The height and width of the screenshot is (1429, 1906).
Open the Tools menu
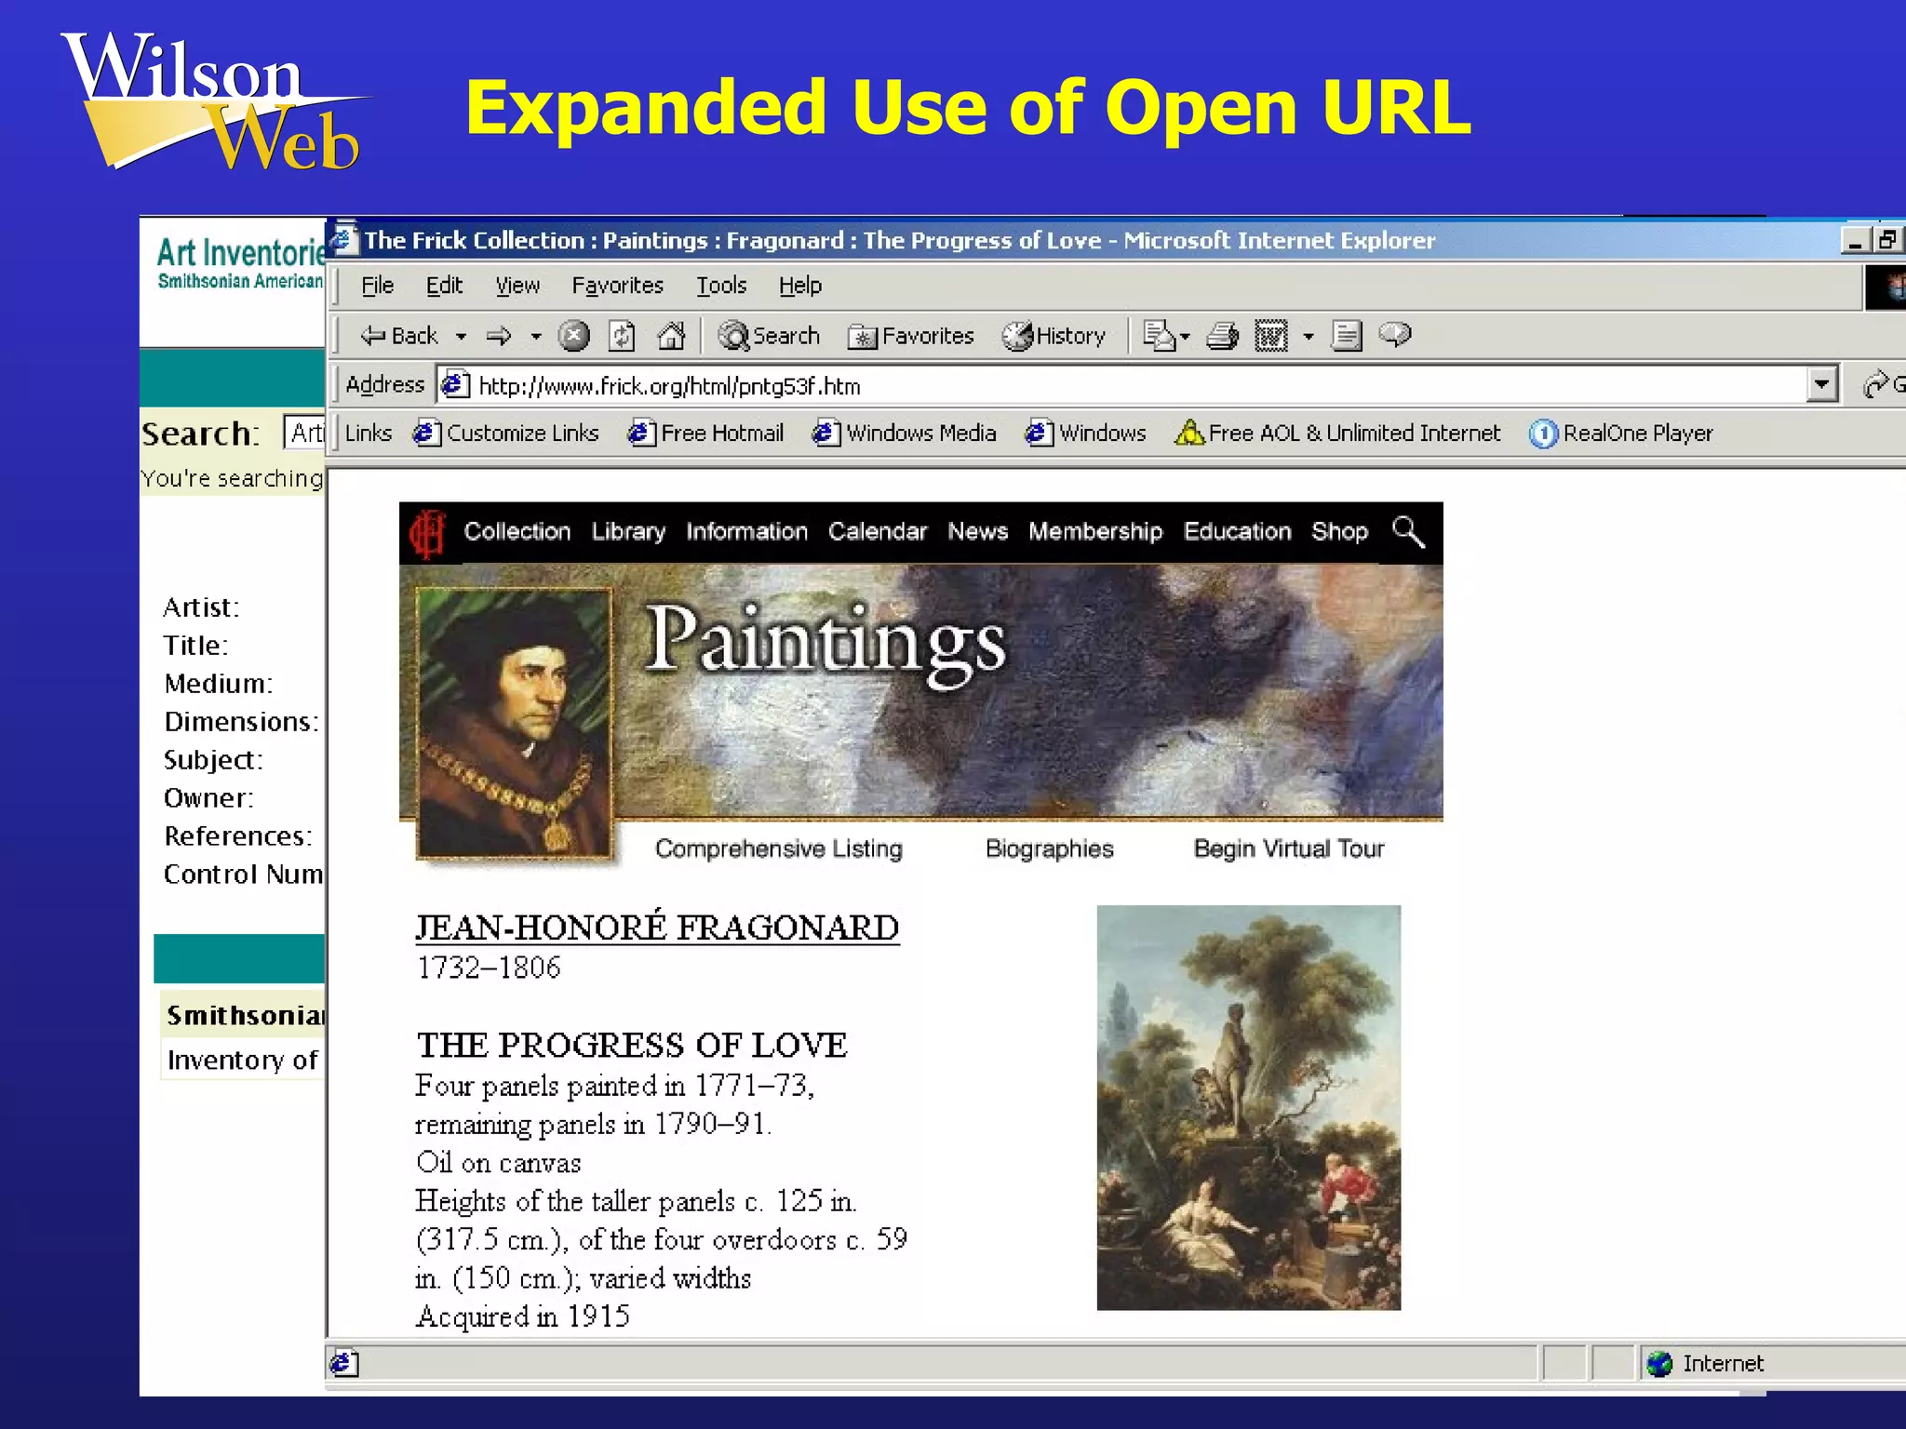721,286
